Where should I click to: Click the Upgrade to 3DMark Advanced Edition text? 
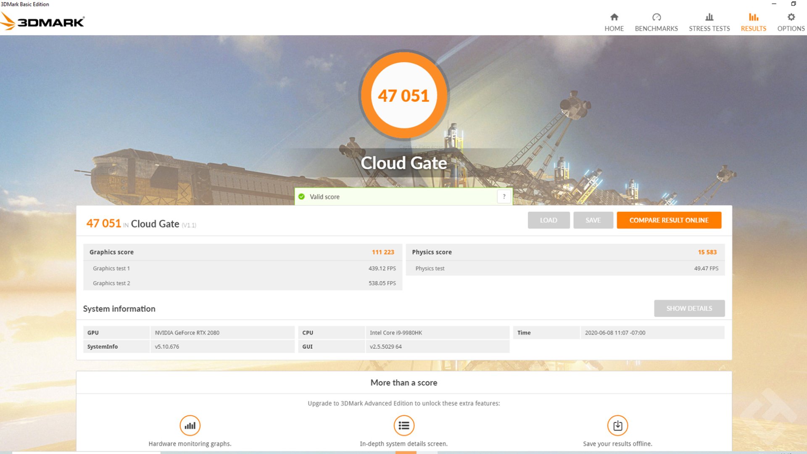pyautogui.click(x=404, y=403)
